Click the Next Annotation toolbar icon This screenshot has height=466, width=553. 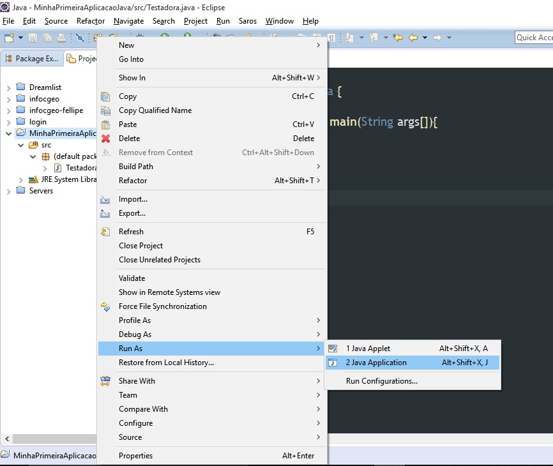(x=349, y=38)
